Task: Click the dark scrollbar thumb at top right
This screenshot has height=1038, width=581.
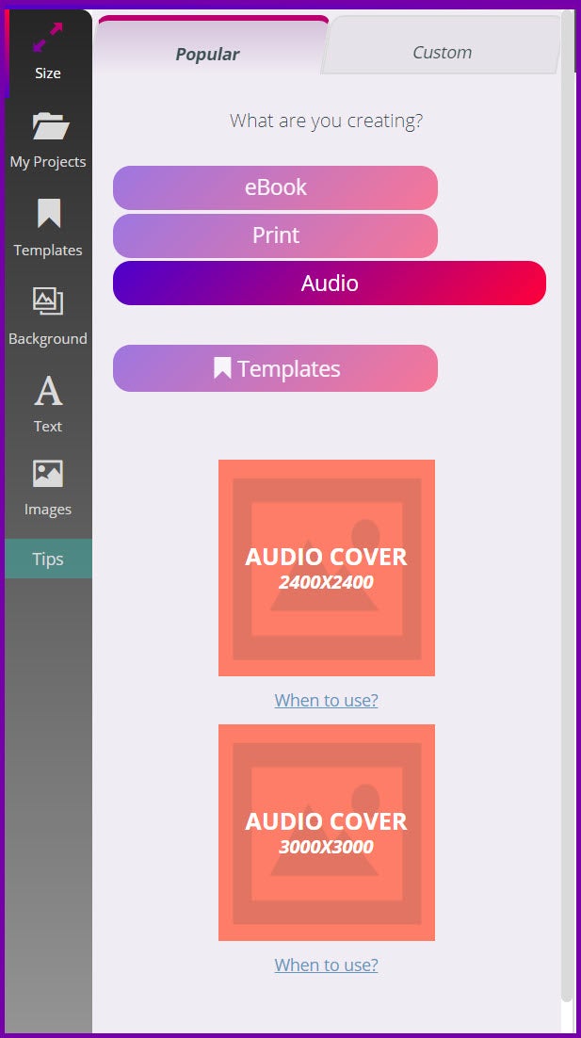Action: (x=576, y=40)
